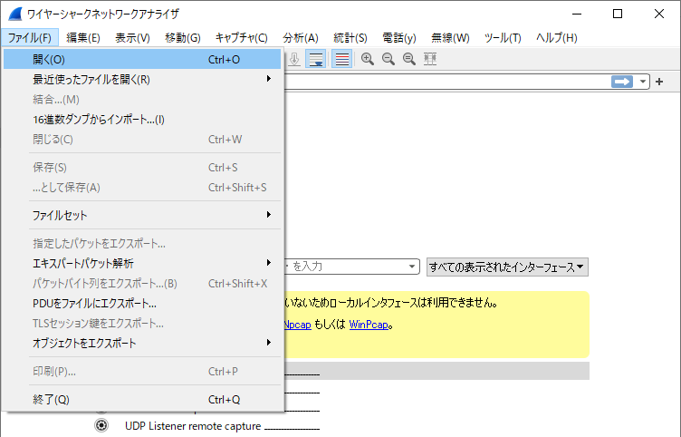
Task: Open the gear options for UDP Listener
Action: 101,425
